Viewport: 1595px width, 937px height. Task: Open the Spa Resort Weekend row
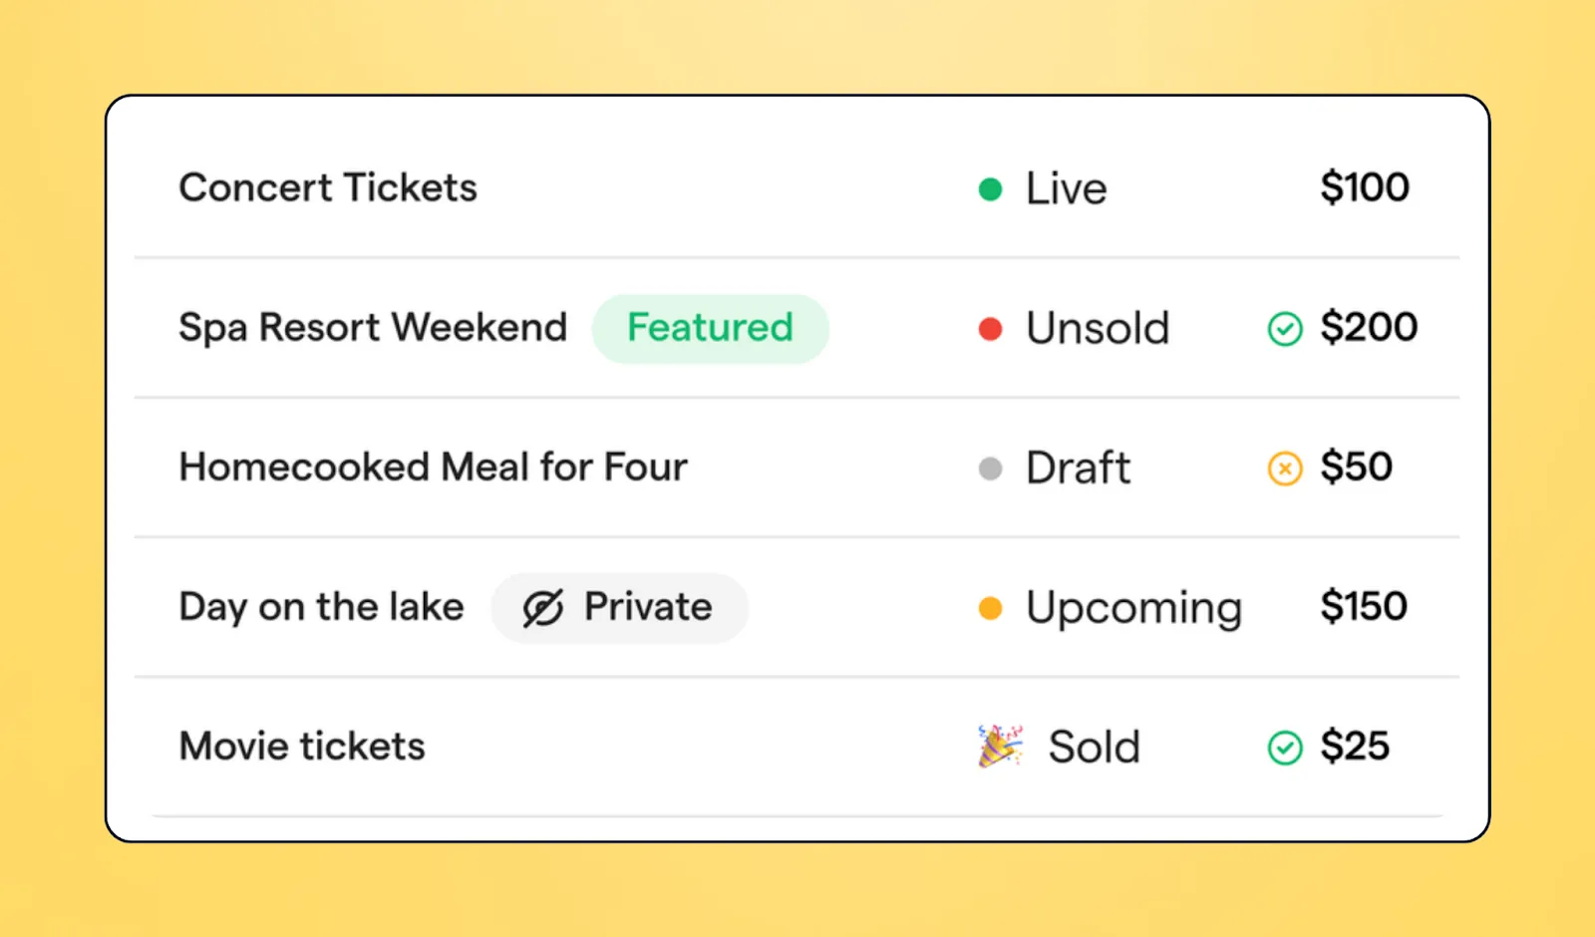[373, 328]
